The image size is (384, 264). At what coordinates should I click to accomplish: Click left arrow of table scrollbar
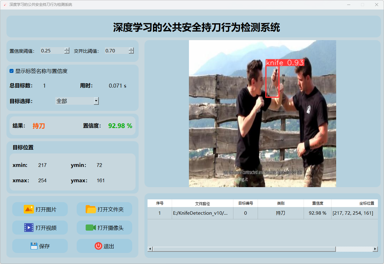point(150,249)
